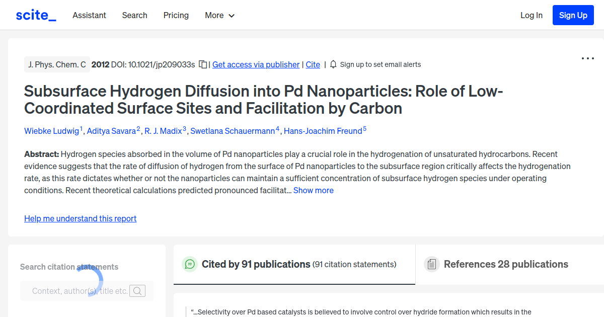
Task: Click the magnifier icon in citation search
Action: tap(137, 291)
